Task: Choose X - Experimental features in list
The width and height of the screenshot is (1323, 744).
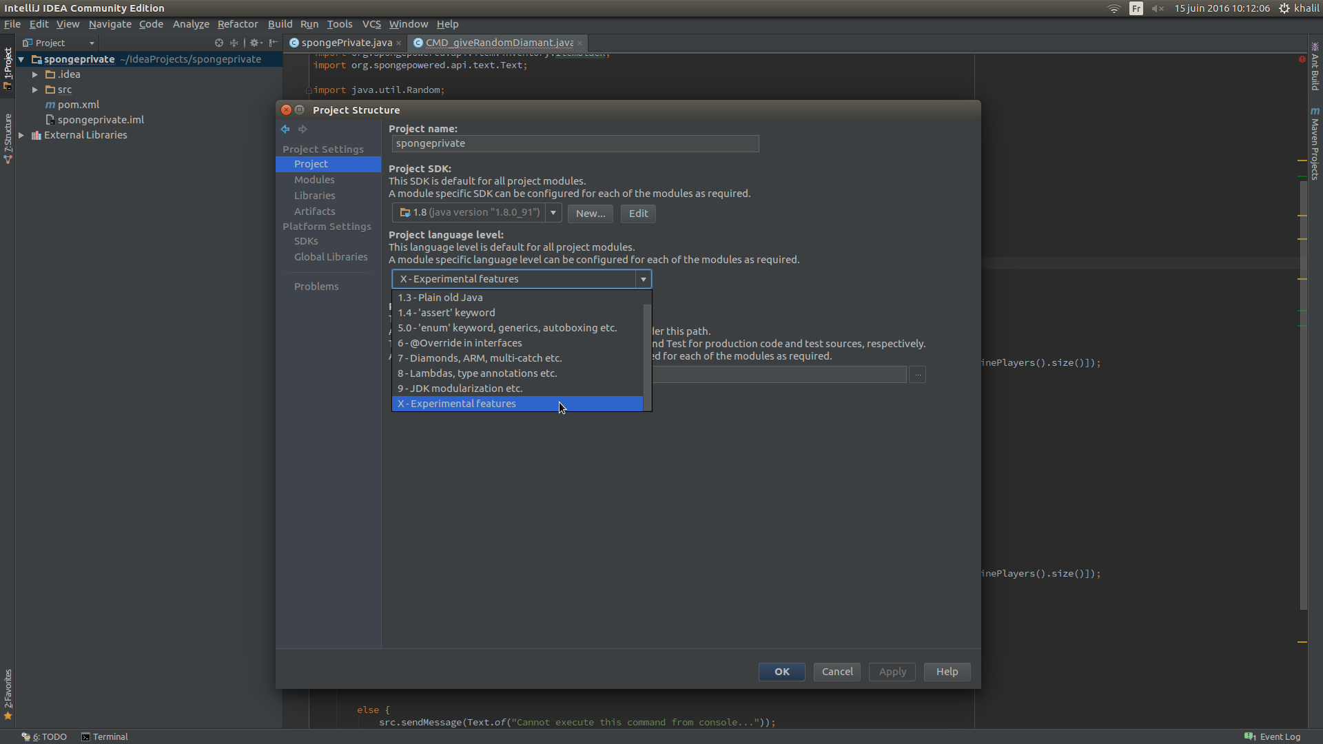Action: click(517, 404)
